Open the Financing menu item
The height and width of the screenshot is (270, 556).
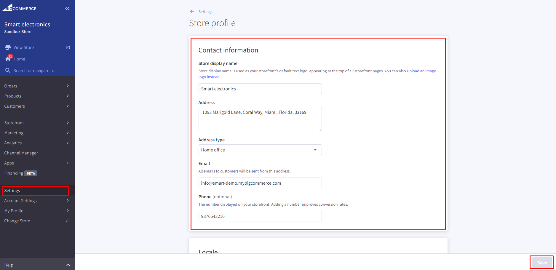click(14, 173)
